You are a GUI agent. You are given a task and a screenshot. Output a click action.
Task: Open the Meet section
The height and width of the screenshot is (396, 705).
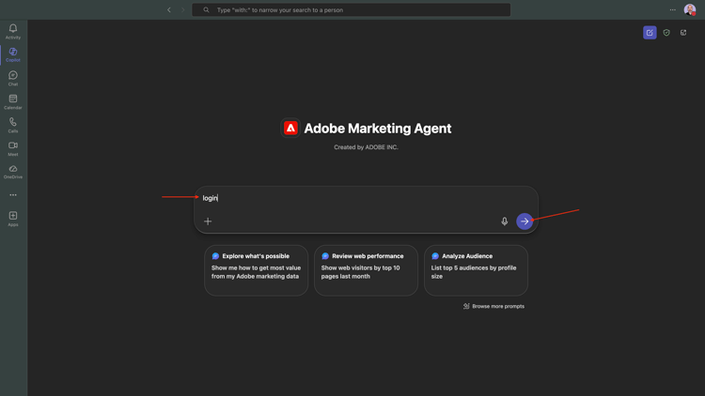(13, 148)
